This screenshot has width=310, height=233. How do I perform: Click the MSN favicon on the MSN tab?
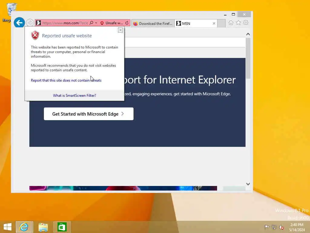(x=179, y=23)
